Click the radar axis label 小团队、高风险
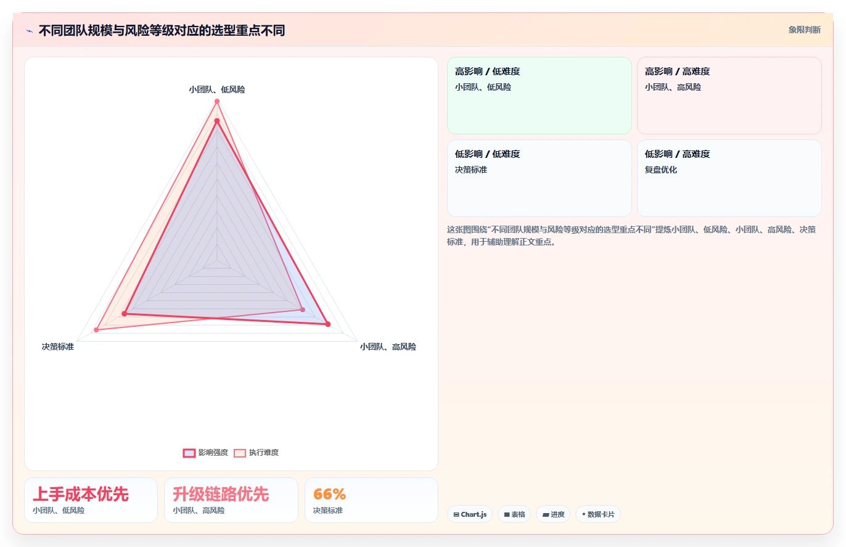846x547 pixels. tap(388, 347)
